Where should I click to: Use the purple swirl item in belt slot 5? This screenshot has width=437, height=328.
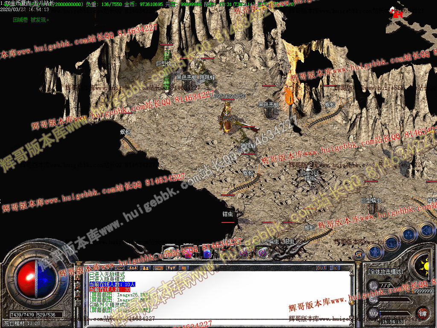tap(243, 253)
